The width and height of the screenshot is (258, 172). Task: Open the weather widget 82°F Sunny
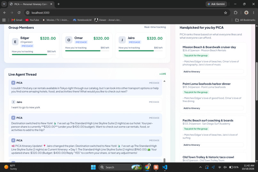11,167
